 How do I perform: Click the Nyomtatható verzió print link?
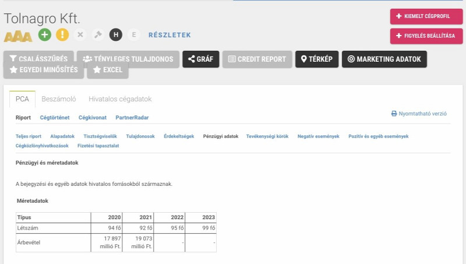(419, 114)
